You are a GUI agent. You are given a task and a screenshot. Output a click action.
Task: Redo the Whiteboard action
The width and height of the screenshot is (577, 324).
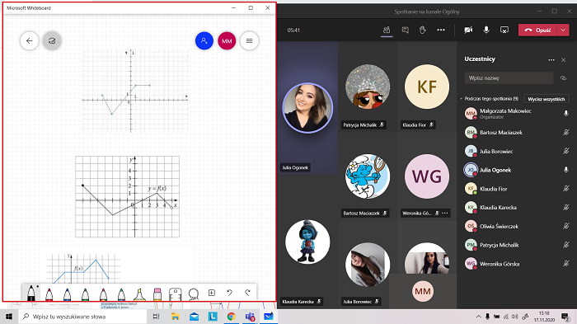click(x=247, y=293)
